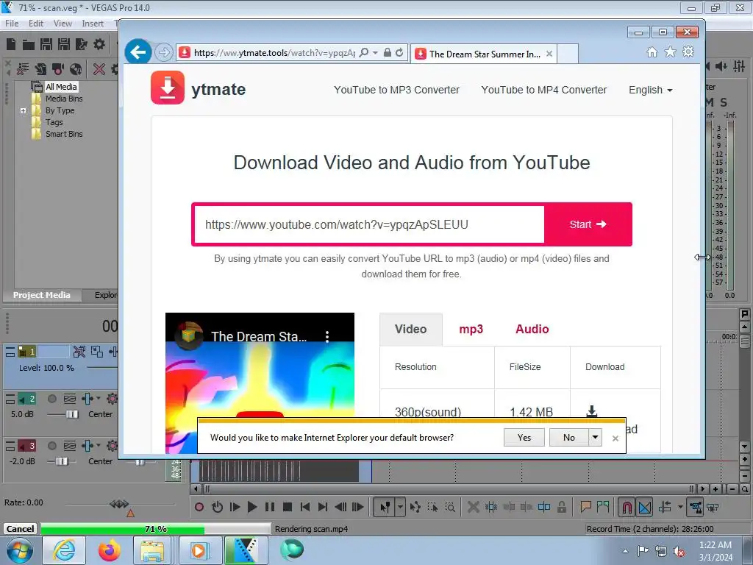
Task: Click Previous Frame in VEGAS transport
Action: tap(340, 507)
